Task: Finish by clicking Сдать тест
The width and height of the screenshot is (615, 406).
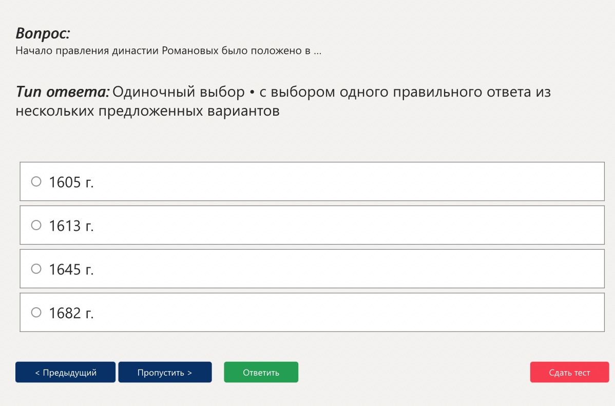Action: pos(569,372)
